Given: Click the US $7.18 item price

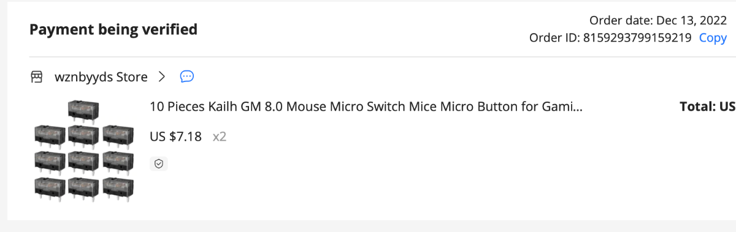Looking at the screenshot, I should click(175, 137).
